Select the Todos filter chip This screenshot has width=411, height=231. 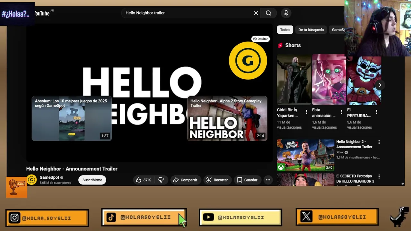coord(285,30)
